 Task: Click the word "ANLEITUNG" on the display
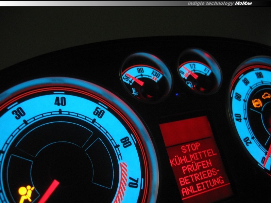(203, 186)
